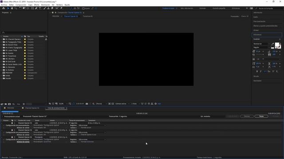Toggle the Snapping checkbox in toolbar
The width and height of the screenshot is (284, 159).
tap(83, 8)
